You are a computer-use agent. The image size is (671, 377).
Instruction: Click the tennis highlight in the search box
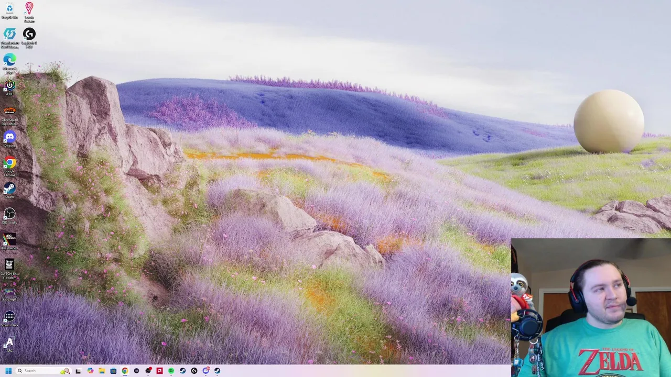click(66, 371)
